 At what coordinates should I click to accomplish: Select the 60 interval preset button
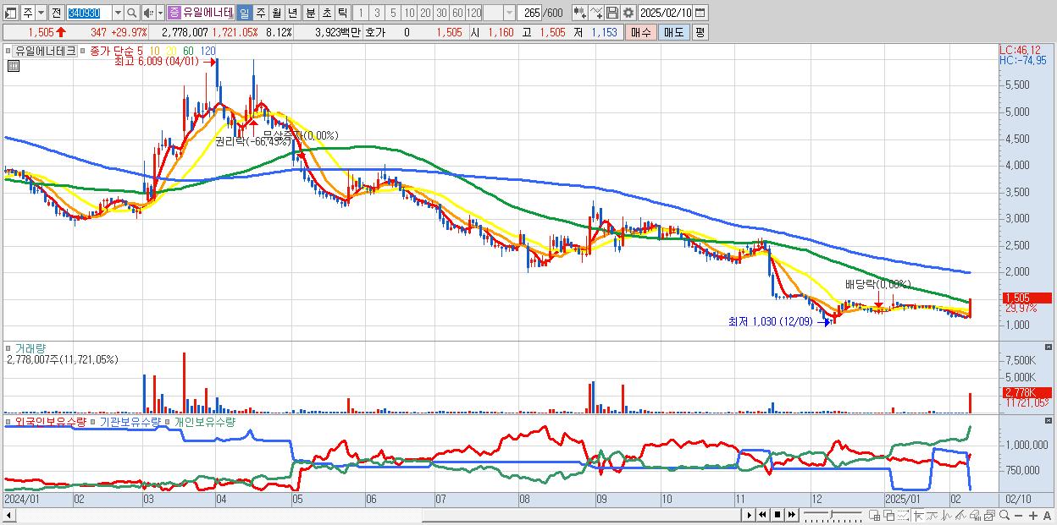(457, 13)
